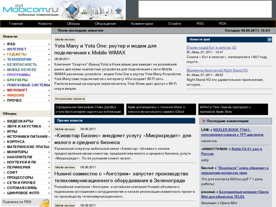Open the Вконтакте опять обвиняют comment link
The width and height of the screenshot is (276, 207).
pos(235,171)
